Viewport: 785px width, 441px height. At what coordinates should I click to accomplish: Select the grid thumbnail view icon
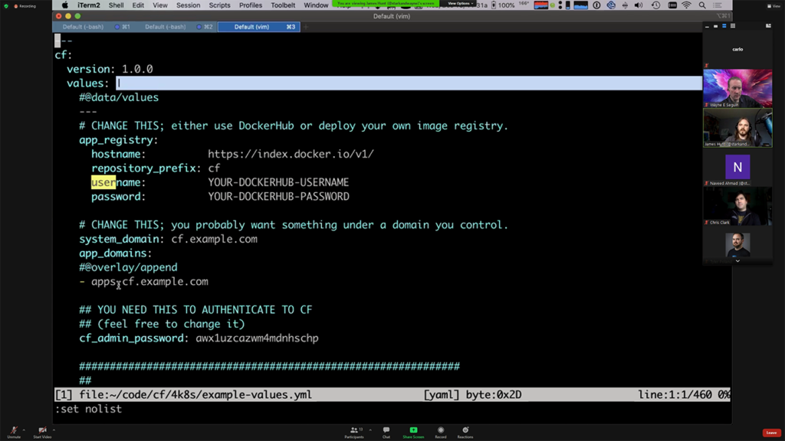click(x=733, y=26)
